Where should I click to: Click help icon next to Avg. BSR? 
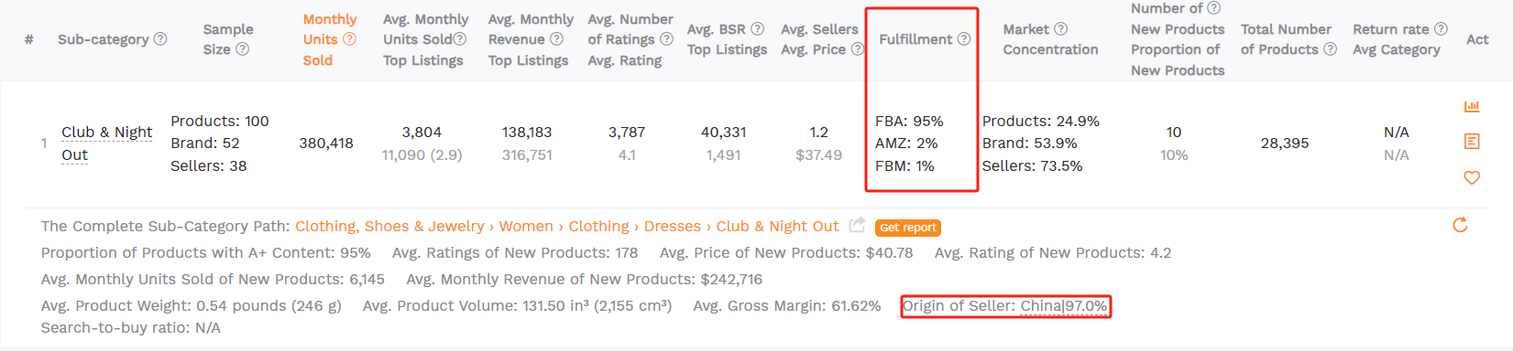point(757,29)
